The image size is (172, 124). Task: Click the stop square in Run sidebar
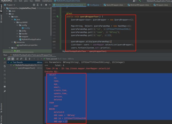pyautogui.click(x=5, y=71)
